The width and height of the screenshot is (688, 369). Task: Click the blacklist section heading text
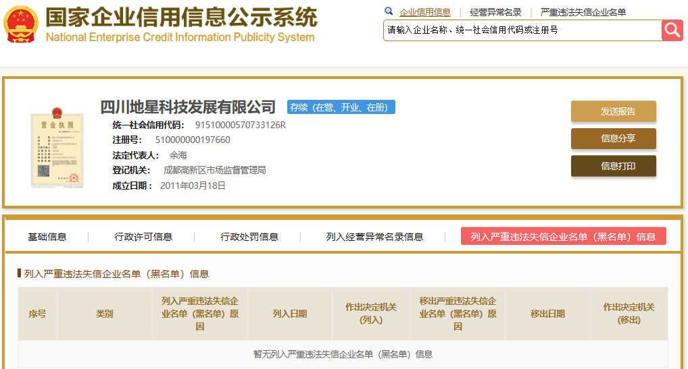pyautogui.click(x=116, y=274)
